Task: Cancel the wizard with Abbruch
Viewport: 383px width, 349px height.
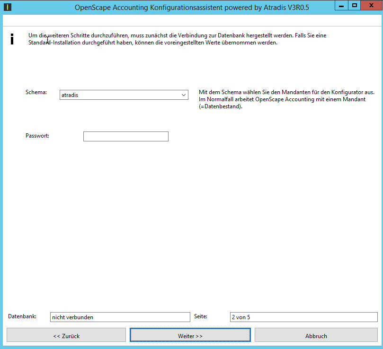Action: [316, 335]
